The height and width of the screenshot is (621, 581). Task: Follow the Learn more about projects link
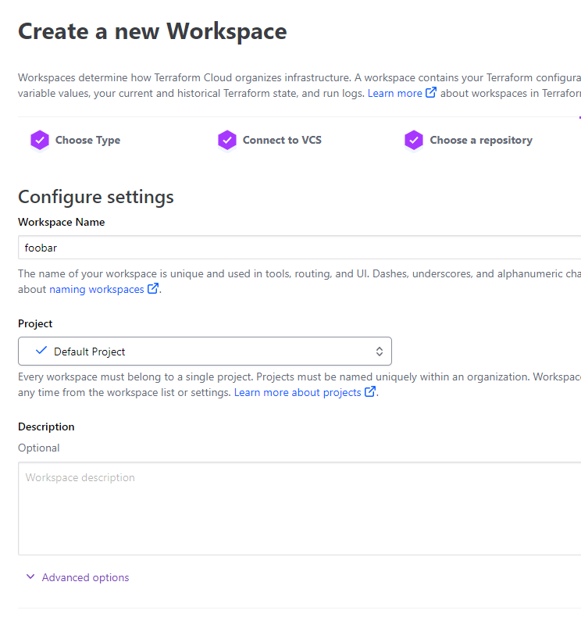298,392
